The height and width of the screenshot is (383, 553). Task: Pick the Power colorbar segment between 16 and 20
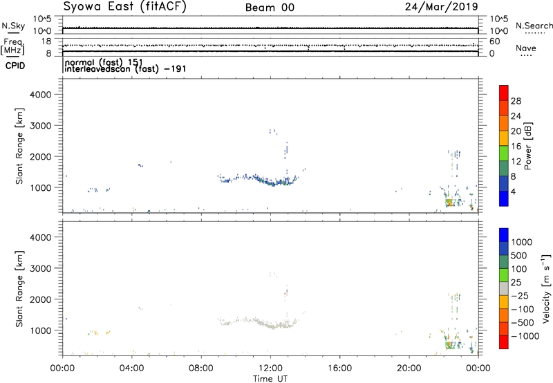[x=504, y=138]
